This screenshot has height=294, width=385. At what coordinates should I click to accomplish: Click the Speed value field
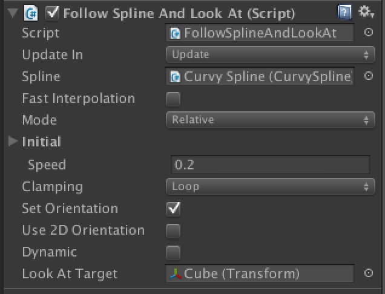click(271, 165)
